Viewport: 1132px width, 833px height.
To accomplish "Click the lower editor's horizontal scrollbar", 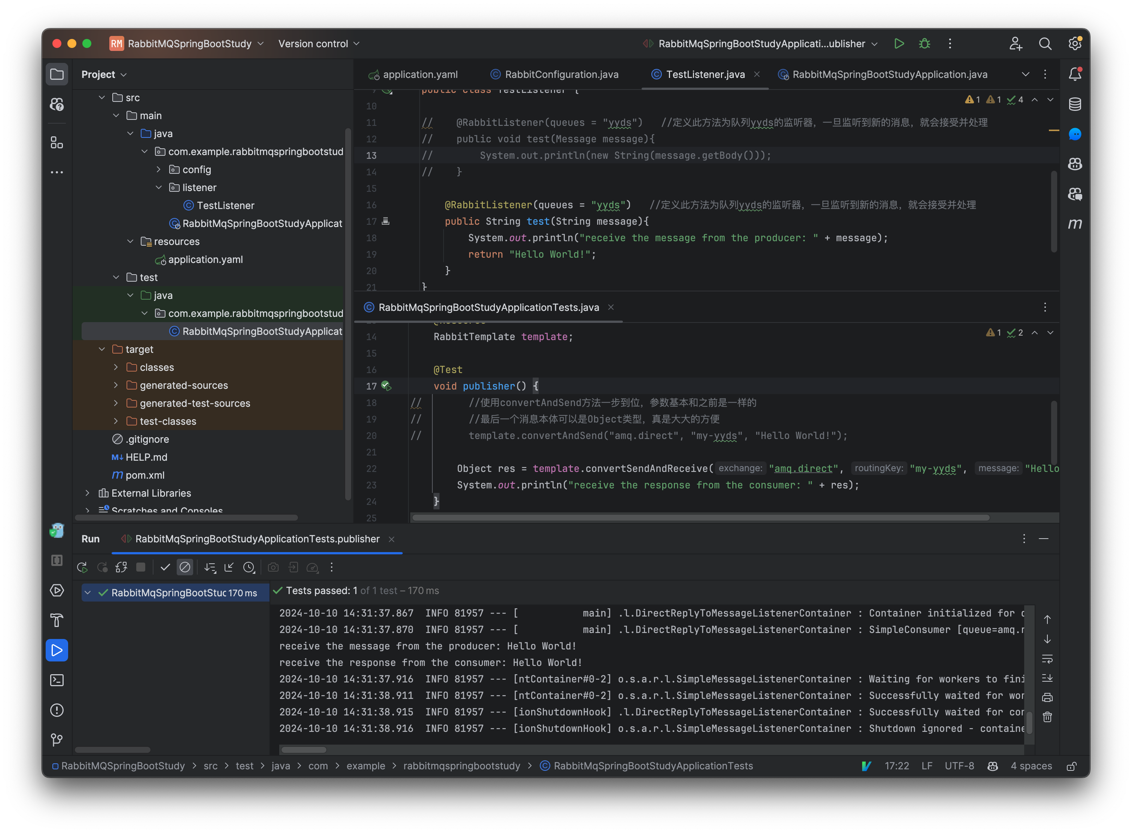I will [700, 518].
